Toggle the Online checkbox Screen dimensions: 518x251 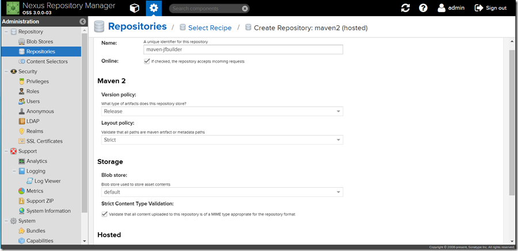pyautogui.click(x=147, y=61)
